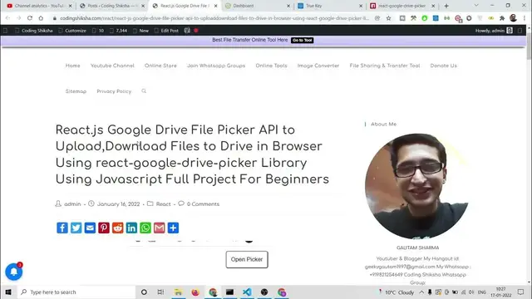Open Chrome profile avatar
The width and height of the screenshot is (532, 299).
(x=513, y=18)
